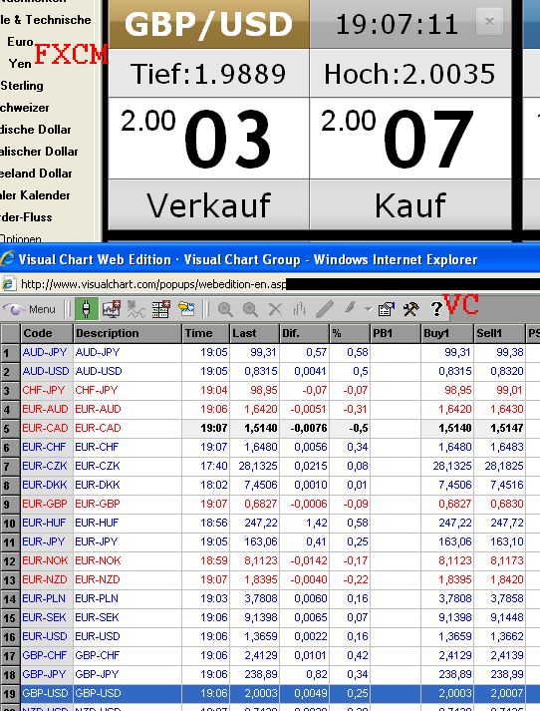Sort by the Description column header
This screenshot has height=711, width=540.
coord(128,333)
